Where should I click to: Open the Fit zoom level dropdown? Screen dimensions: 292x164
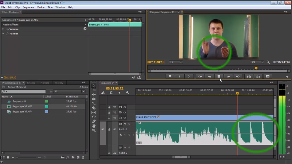(x=176, y=62)
